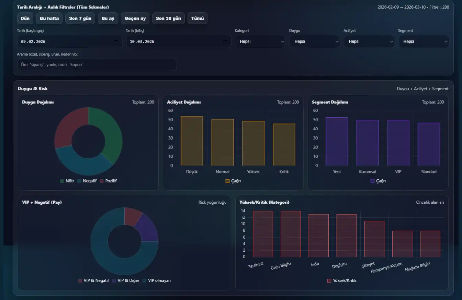Hide VIP & Negatif series via legend
Viewport: 462px width, 300px height.
pyautogui.click(x=93, y=280)
